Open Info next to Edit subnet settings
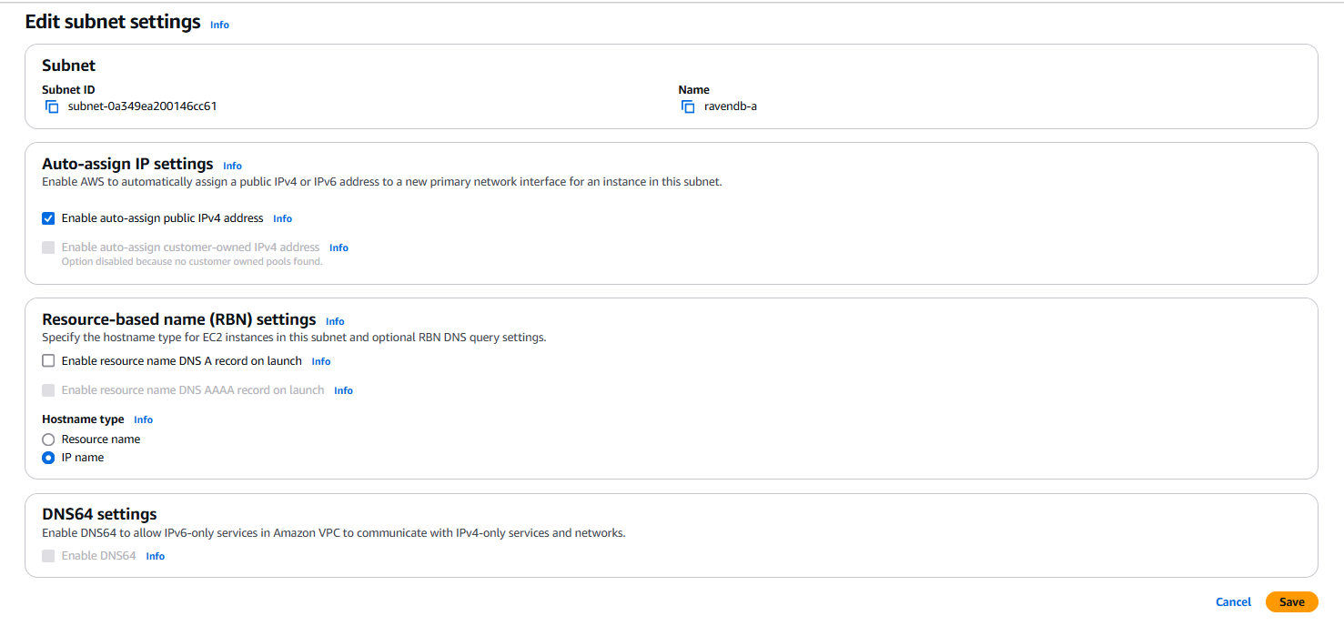 click(219, 25)
